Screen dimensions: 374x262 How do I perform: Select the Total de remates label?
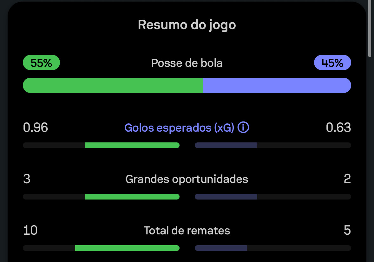point(187,231)
